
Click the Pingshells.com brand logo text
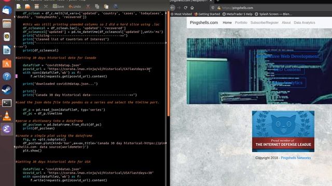click(x=204, y=23)
